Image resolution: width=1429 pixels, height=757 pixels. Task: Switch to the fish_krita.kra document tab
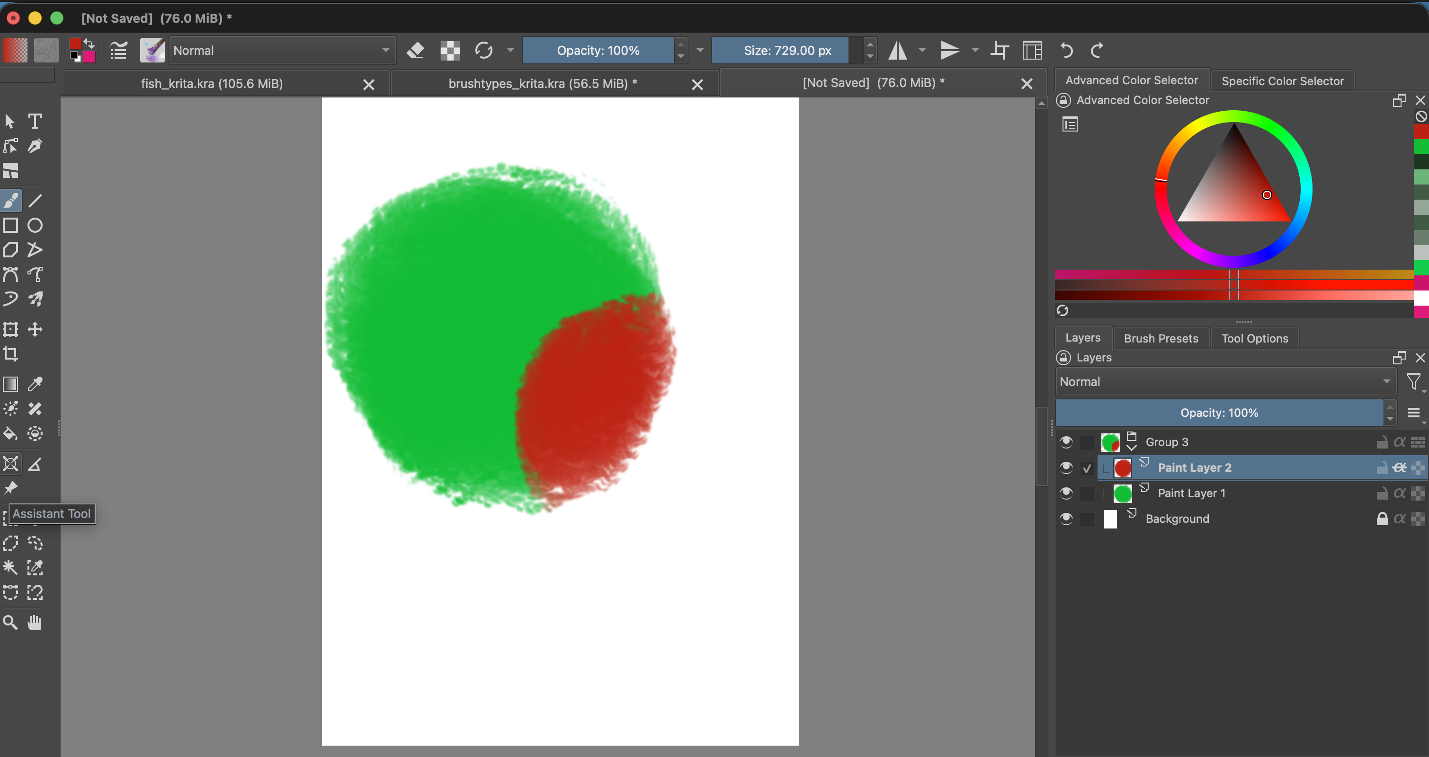click(x=212, y=83)
